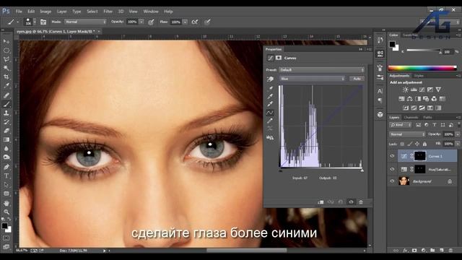Toggle lock position in Layers panel

[417, 144]
